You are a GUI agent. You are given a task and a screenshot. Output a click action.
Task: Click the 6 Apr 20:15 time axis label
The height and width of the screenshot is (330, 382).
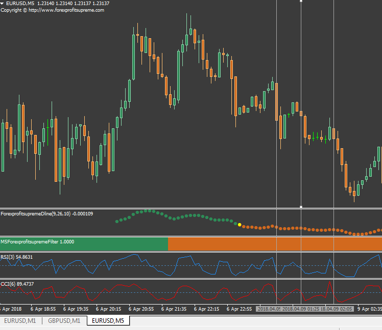pos(108,309)
